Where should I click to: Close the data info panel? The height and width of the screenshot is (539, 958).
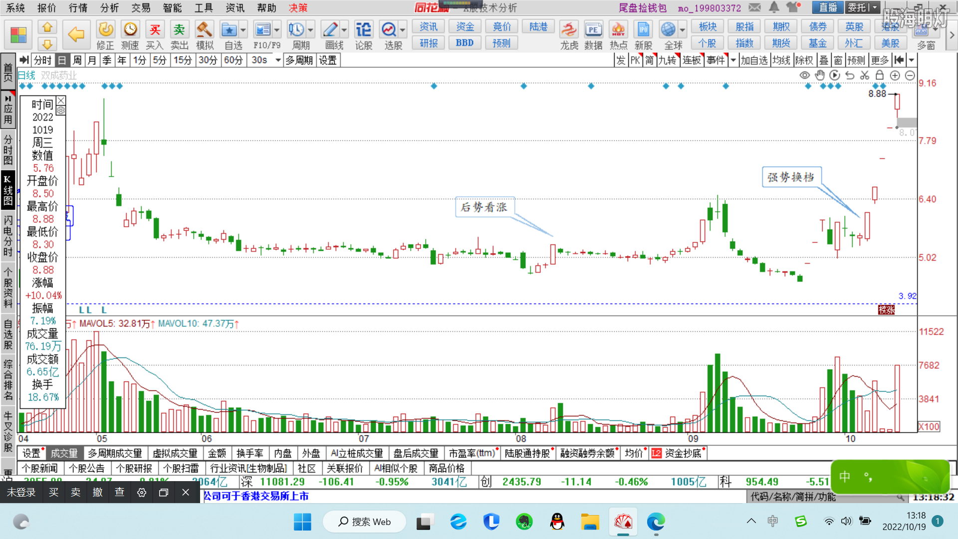click(x=60, y=101)
